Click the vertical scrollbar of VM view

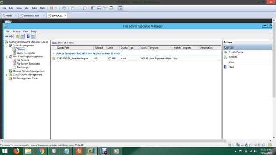tap(274, 60)
